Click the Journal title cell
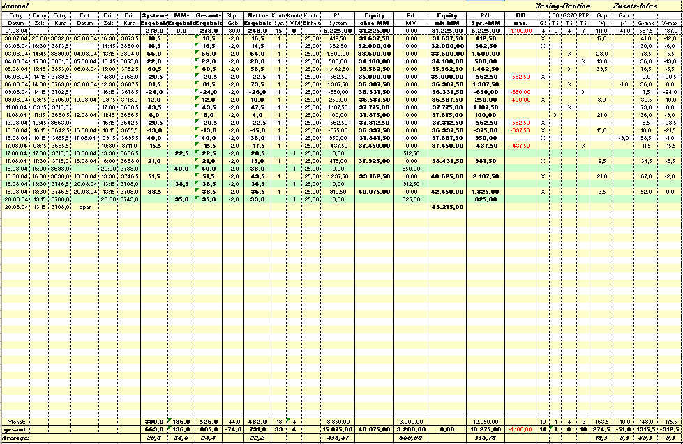Screen dimensions: 683x444 14,6
